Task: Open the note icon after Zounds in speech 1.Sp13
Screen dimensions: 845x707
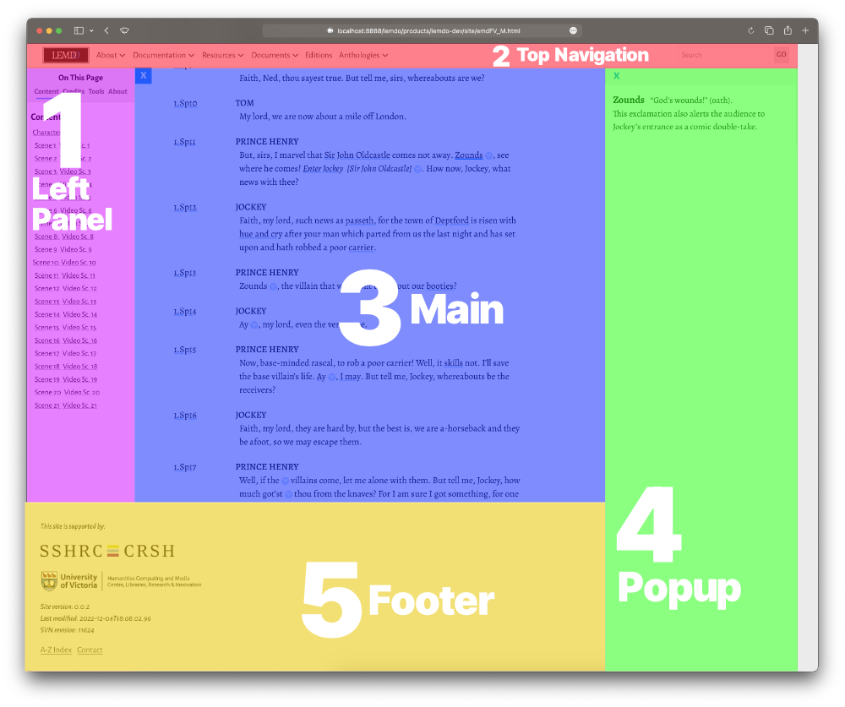Action: [x=272, y=286]
